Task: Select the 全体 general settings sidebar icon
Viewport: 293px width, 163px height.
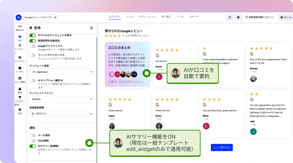Action: coord(20,38)
